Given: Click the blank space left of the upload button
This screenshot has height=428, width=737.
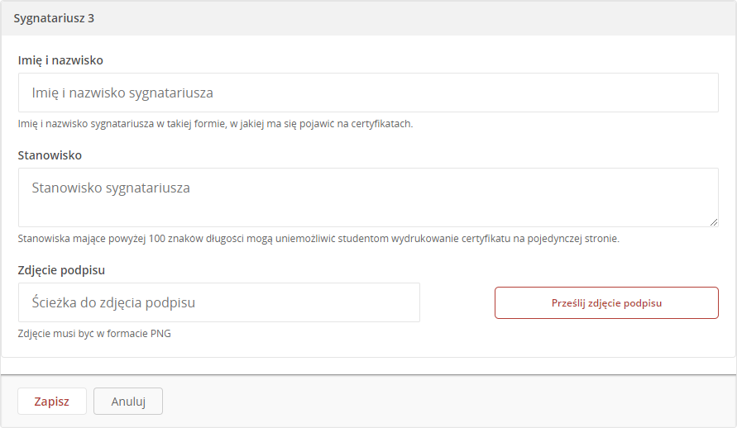Looking at the screenshot, I should pyautogui.click(x=457, y=302).
